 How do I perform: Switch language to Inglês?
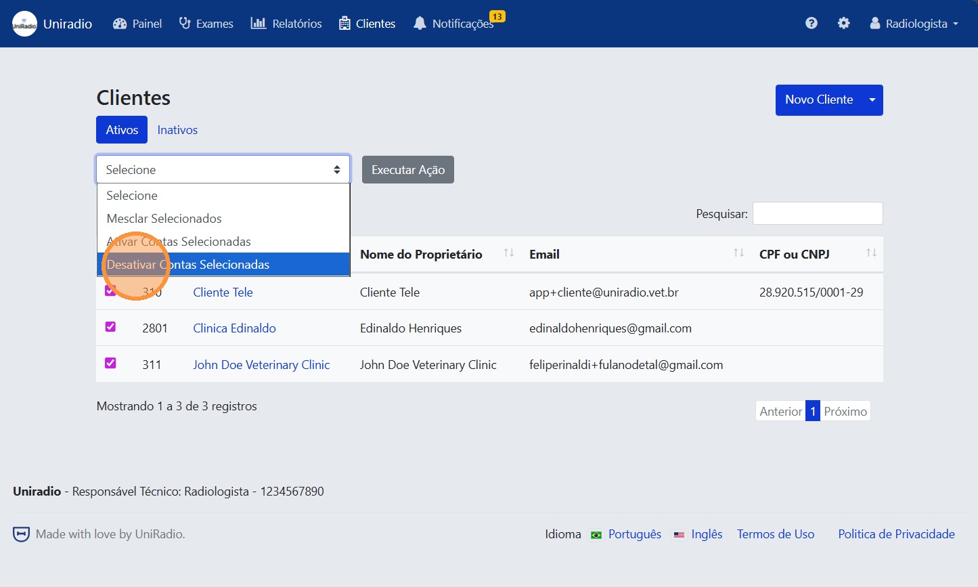click(x=707, y=534)
